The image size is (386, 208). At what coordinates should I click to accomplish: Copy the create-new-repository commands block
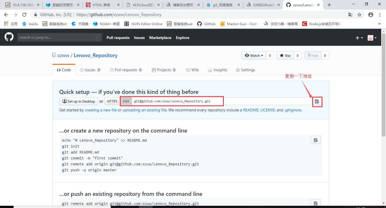click(x=316, y=140)
